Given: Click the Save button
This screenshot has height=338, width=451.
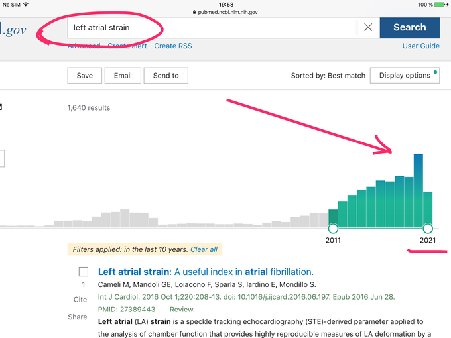Looking at the screenshot, I should (x=85, y=76).
